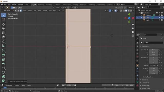Activate the Scale tool
This screenshot has height=92, width=164.
pos(3,32)
